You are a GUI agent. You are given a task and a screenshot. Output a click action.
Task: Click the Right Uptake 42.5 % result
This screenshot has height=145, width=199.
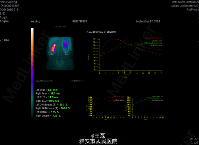(x=55, y=115)
